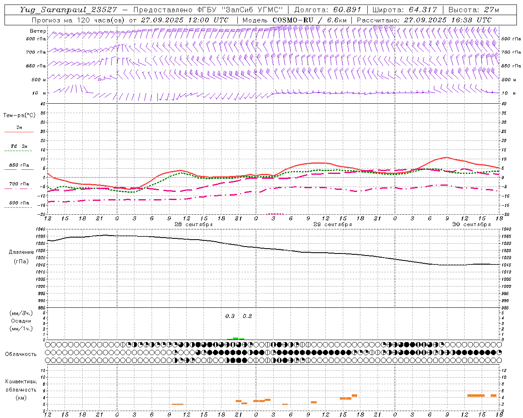
Task: Select the Высота: 27м field
Action: [474, 10]
